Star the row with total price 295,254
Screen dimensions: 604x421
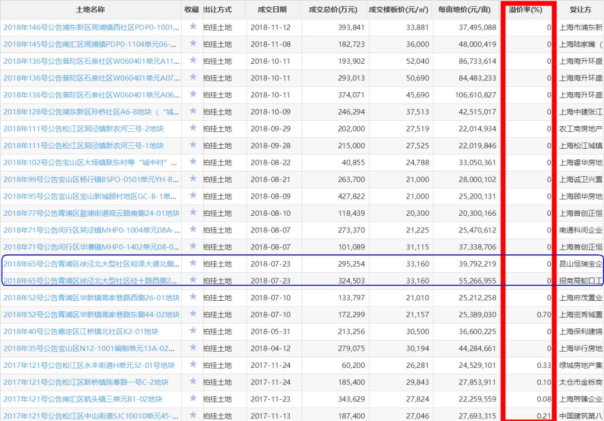[x=193, y=263]
